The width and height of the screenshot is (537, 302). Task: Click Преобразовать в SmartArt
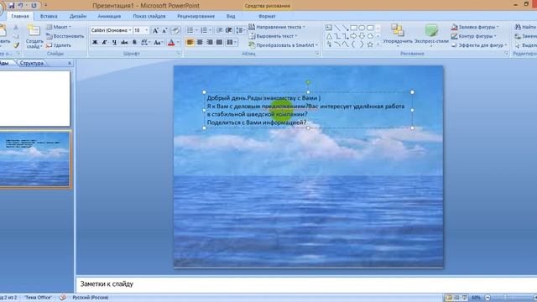click(284, 45)
